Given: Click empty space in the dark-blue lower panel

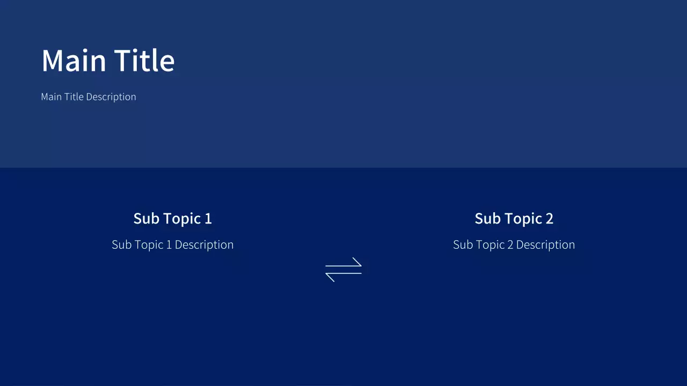Looking at the screenshot, I should point(343,338).
